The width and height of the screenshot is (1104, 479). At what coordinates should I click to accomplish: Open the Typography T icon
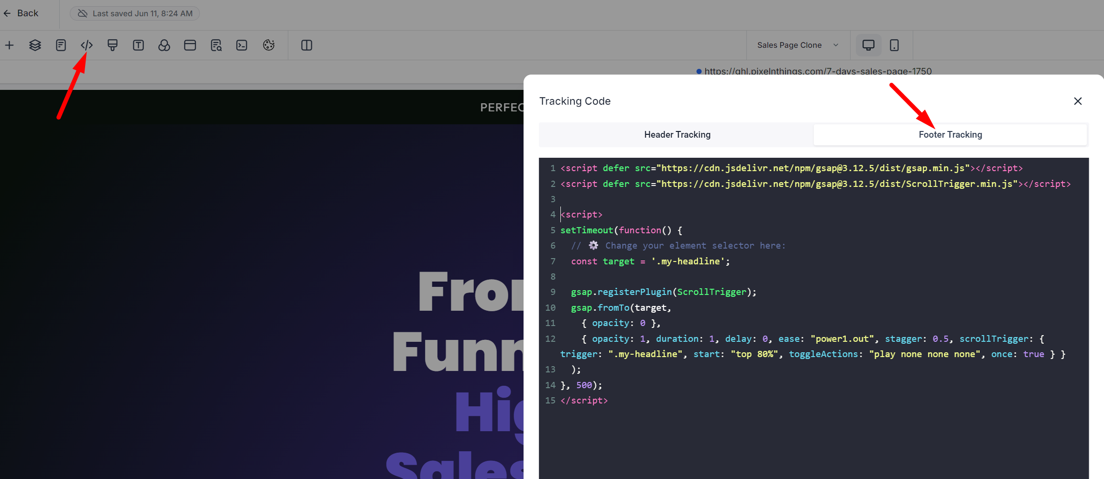138,45
